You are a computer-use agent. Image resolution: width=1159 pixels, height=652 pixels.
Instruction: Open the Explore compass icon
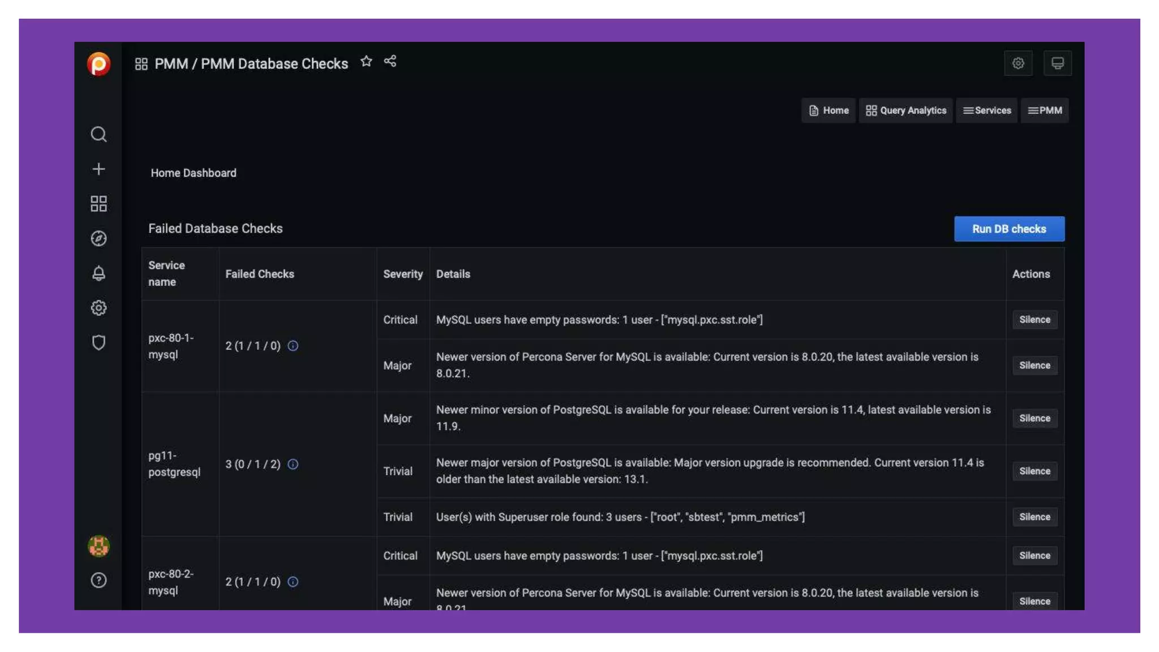point(98,238)
